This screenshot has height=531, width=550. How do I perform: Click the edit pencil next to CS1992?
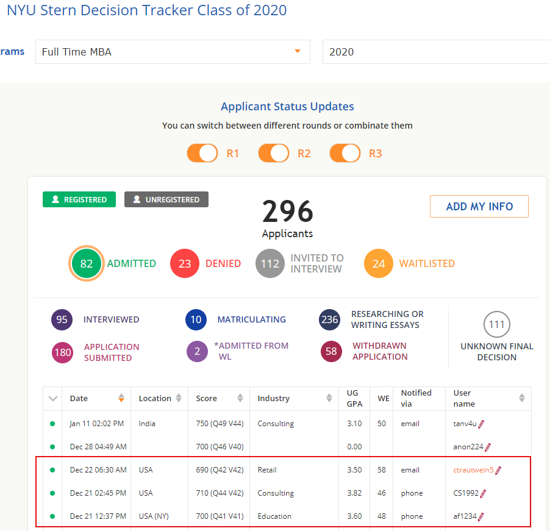coord(484,493)
